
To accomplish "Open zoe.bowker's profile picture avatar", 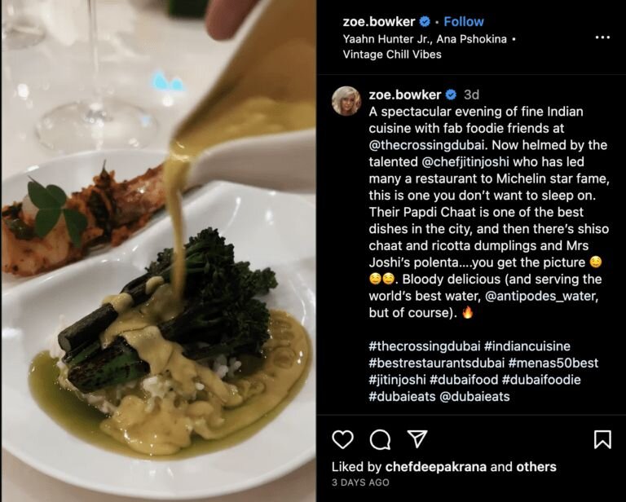I will click(346, 101).
